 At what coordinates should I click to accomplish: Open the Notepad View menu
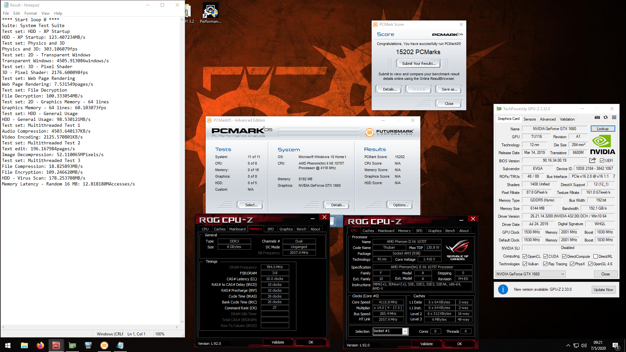pyautogui.click(x=45, y=13)
